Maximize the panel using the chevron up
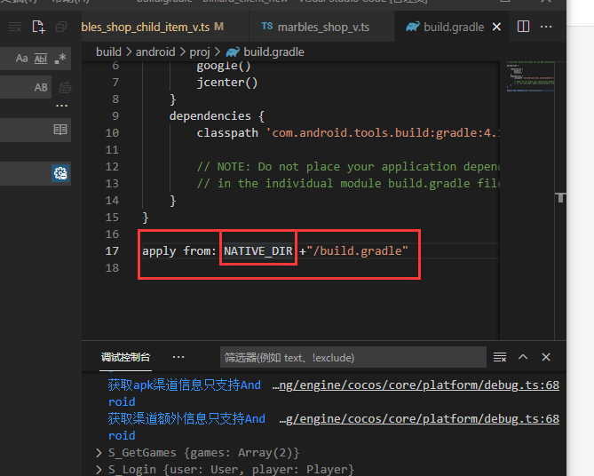The width and height of the screenshot is (594, 476). (523, 357)
